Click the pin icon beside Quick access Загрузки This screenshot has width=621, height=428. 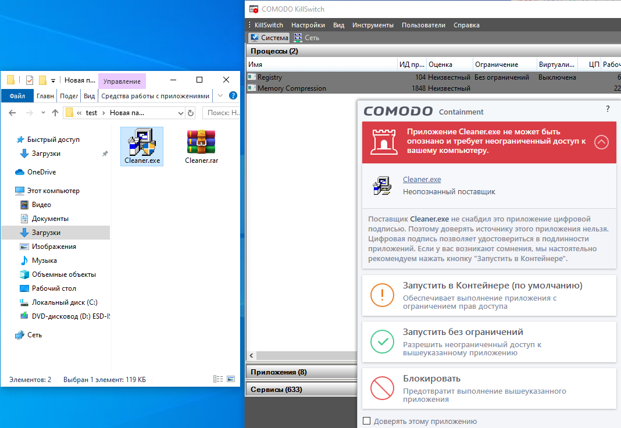[x=105, y=154]
